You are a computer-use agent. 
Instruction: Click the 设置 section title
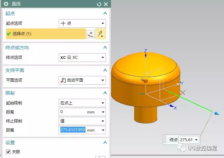(x=10, y=143)
